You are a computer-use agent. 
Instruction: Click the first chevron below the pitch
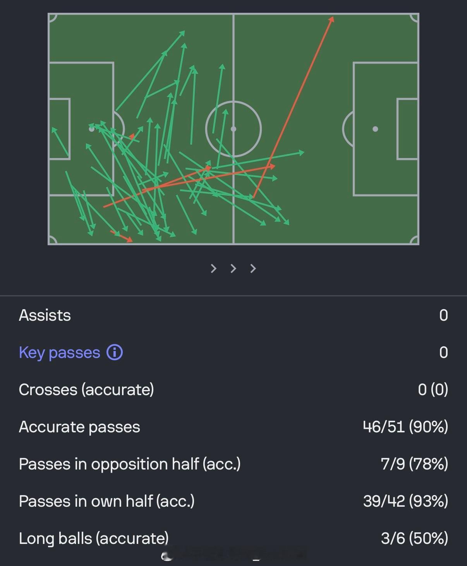coord(213,268)
